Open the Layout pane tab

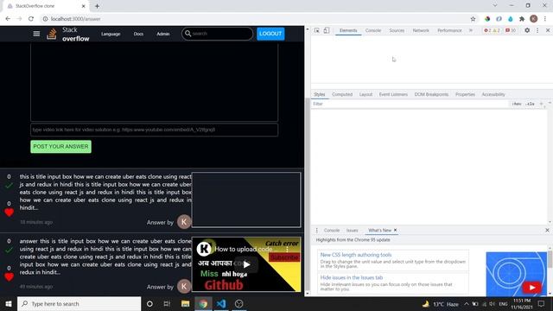[x=365, y=94]
